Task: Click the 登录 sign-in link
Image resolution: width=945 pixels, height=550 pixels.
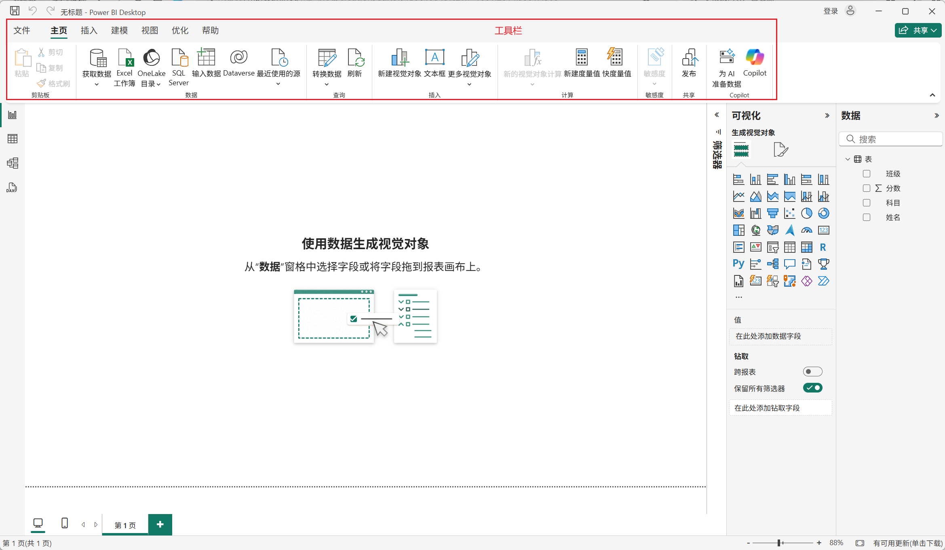Action: click(x=831, y=11)
